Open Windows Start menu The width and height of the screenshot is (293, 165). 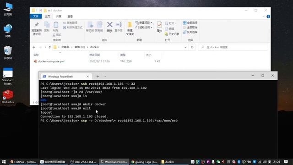pyautogui.click(x=4, y=162)
